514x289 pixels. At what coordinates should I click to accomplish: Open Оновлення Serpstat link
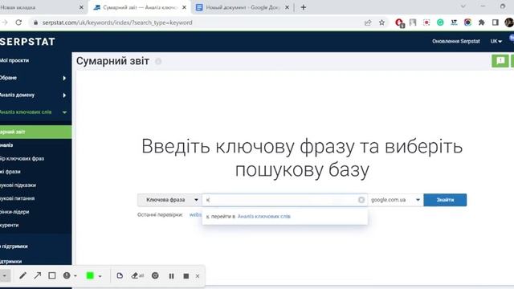click(455, 41)
